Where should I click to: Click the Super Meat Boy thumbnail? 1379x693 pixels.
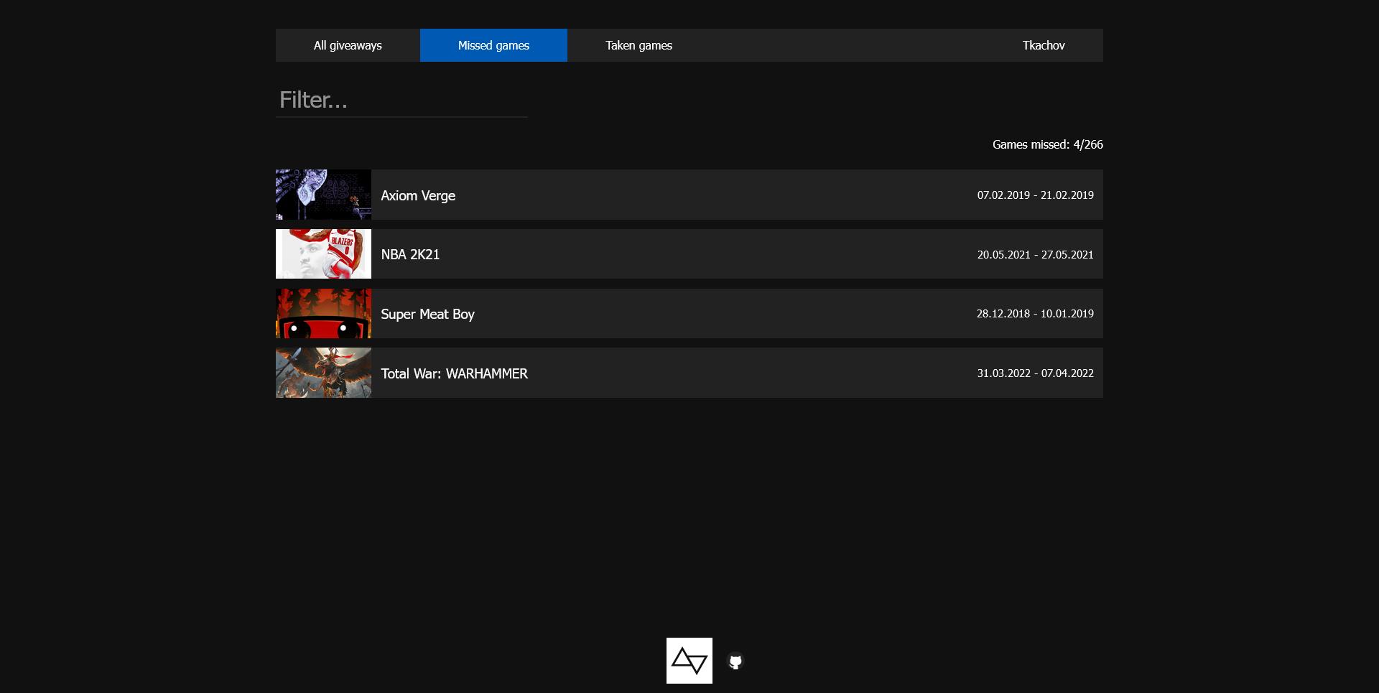click(323, 314)
